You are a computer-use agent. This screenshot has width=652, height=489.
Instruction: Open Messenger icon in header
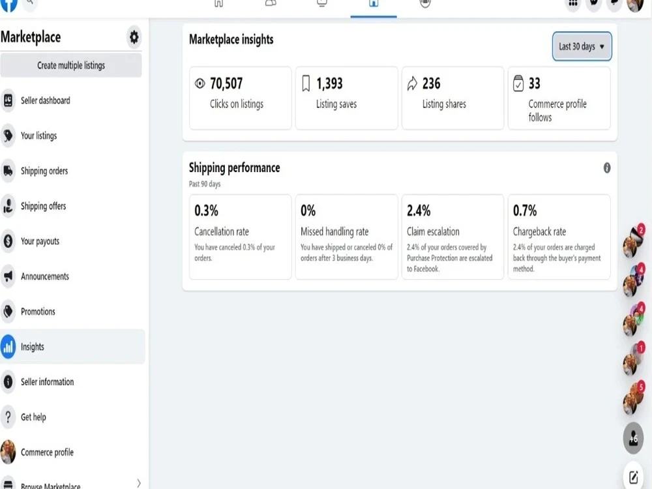tap(594, 3)
